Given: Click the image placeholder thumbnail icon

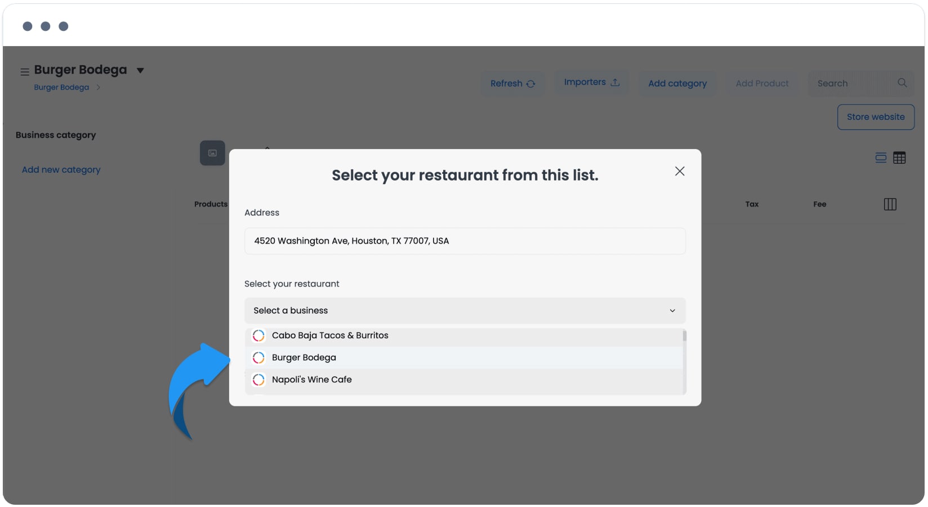Looking at the screenshot, I should (x=212, y=153).
